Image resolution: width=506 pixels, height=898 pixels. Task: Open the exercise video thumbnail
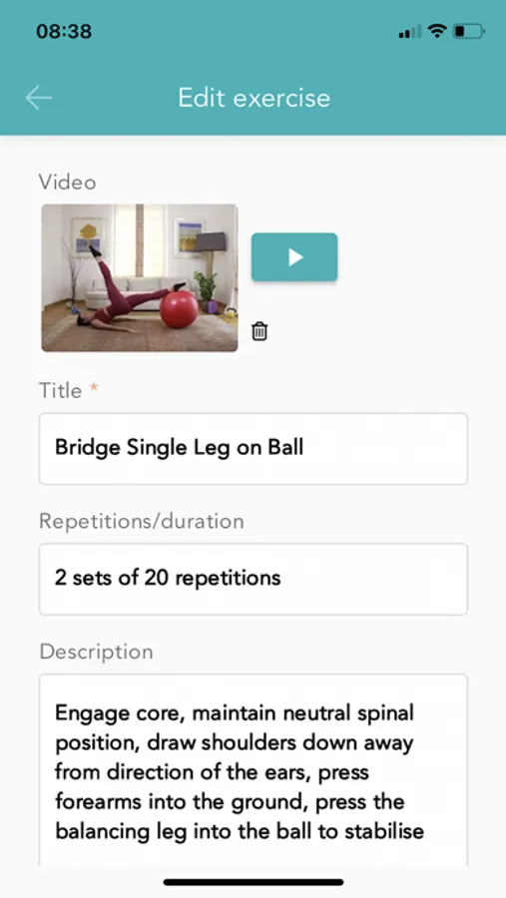pos(140,277)
